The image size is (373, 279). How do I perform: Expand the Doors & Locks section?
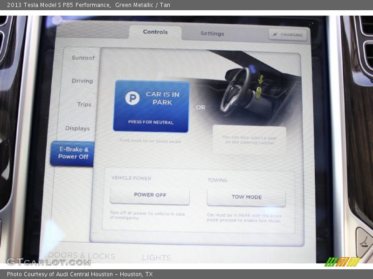point(83,256)
